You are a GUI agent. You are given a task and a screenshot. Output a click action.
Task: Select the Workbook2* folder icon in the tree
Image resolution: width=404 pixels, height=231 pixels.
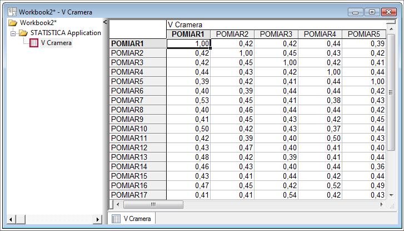pyautogui.click(x=13, y=23)
